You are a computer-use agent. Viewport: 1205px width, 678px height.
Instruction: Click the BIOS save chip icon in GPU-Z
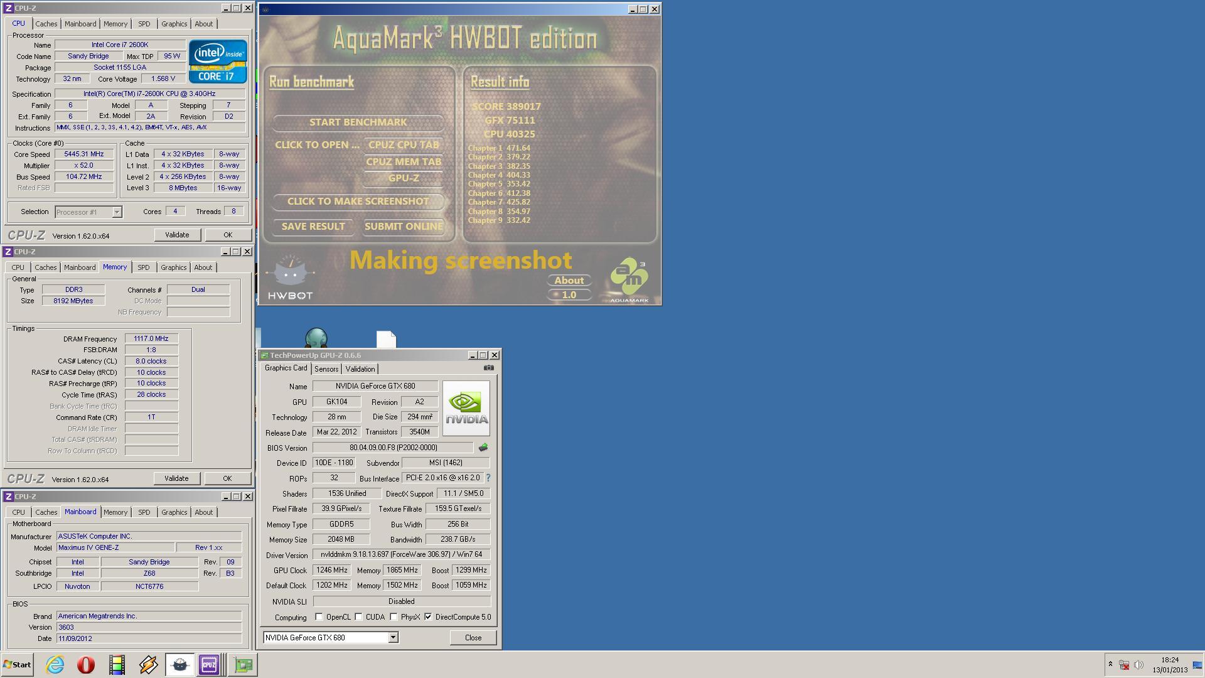click(x=483, y=448)
